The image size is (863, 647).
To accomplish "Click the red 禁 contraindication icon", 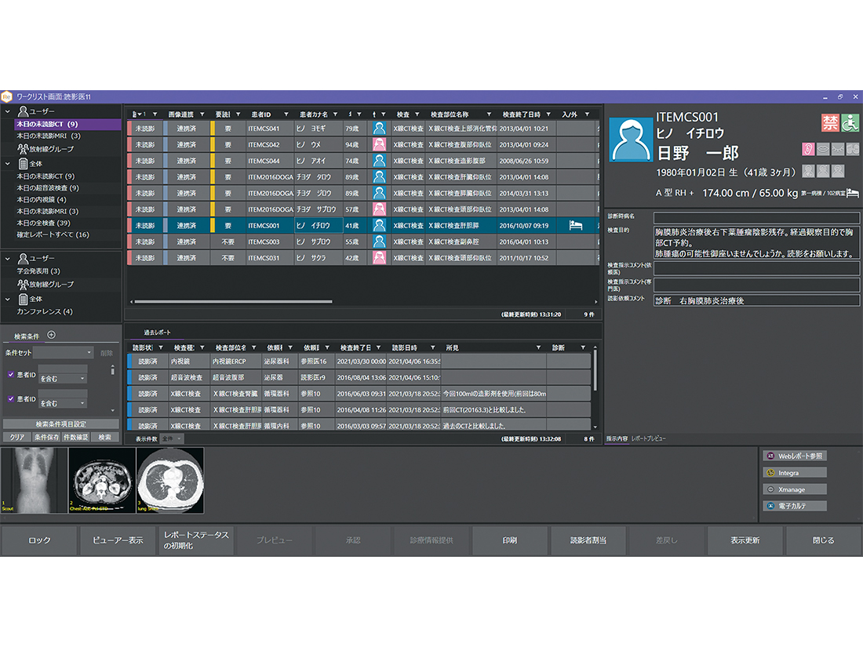I will pos(830,123).
